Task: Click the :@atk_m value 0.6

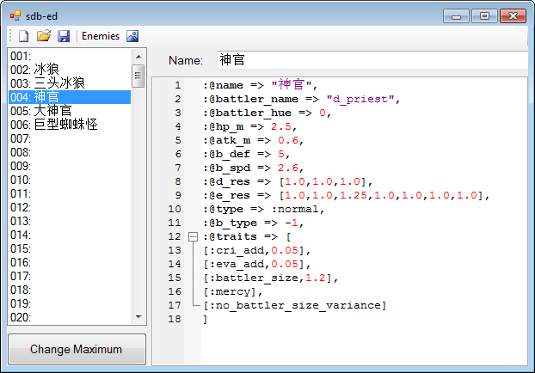Action: tap(288, 140)
